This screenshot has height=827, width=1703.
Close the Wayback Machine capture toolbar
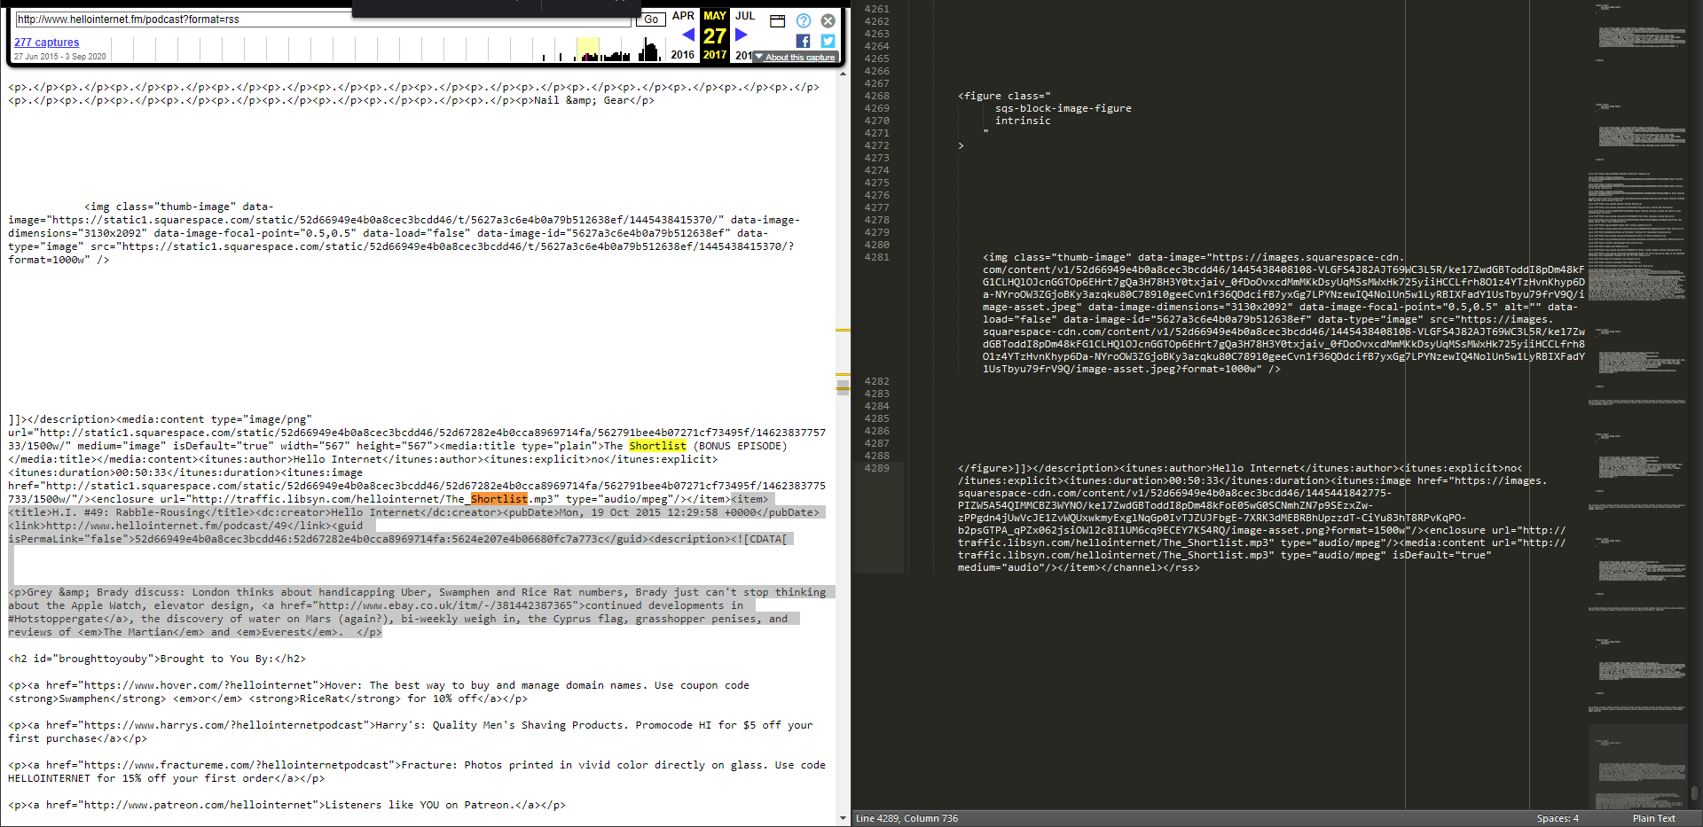pos(828,20)
